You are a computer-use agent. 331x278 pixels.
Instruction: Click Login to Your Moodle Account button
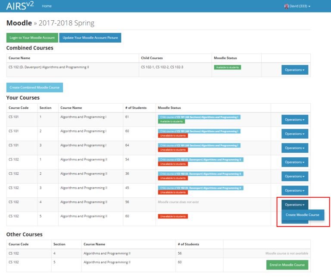(32, 38)
